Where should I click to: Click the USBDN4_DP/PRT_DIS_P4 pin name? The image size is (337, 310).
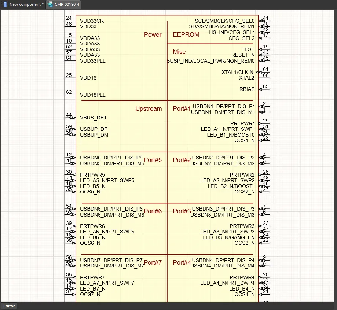click(x=223, y=260)
